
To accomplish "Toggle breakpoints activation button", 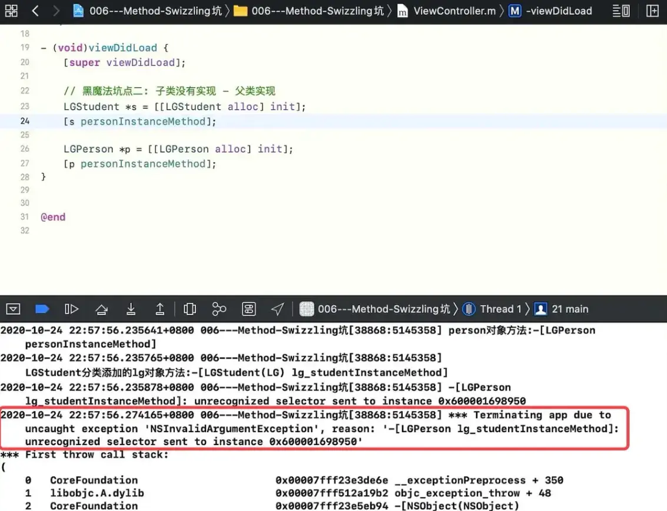I will [42, 309].
